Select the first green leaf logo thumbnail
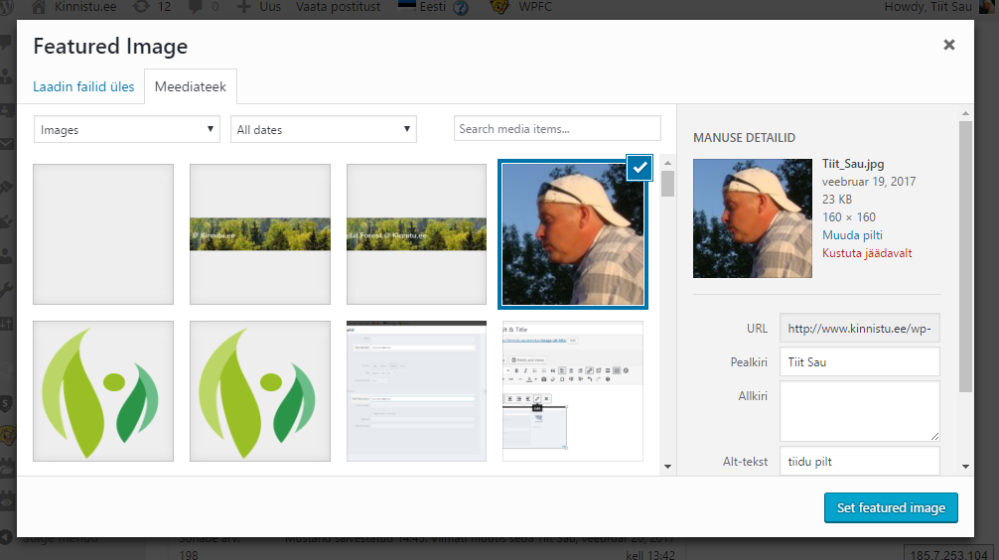The image size is (999, 560). (103, 391)
